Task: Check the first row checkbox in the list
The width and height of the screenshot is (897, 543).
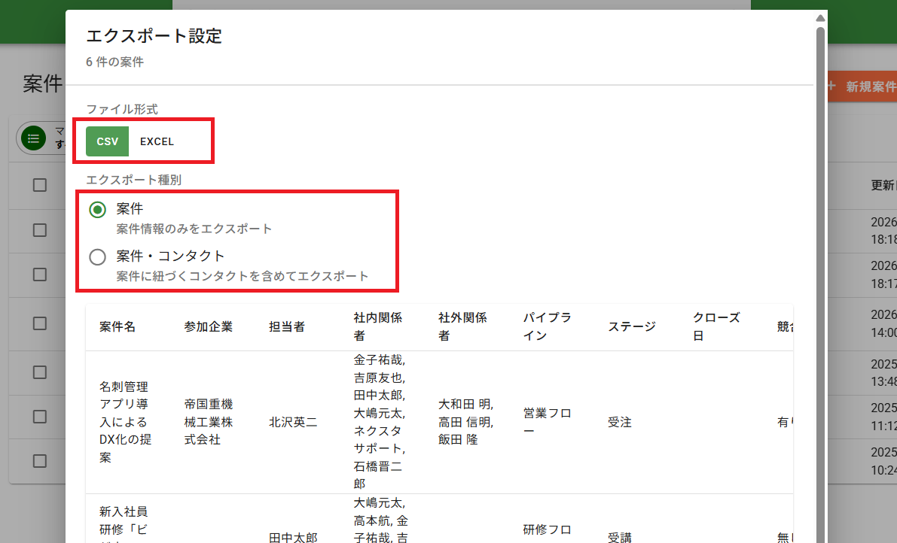Action: pos(40,231)
